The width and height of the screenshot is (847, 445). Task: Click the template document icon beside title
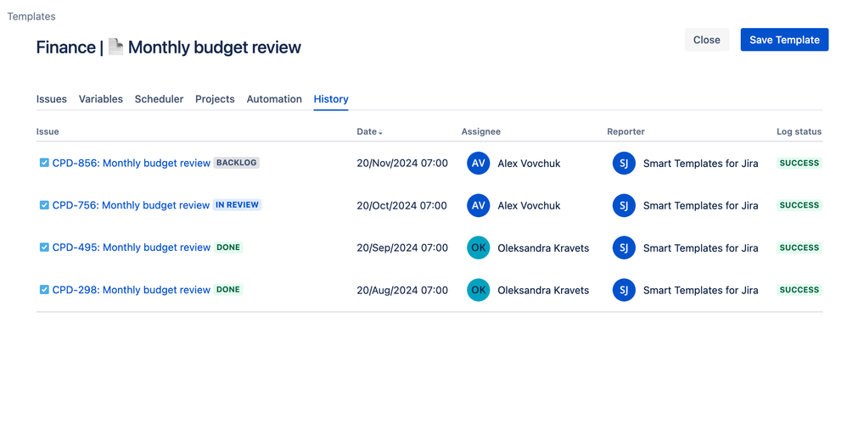coord(115,47)
